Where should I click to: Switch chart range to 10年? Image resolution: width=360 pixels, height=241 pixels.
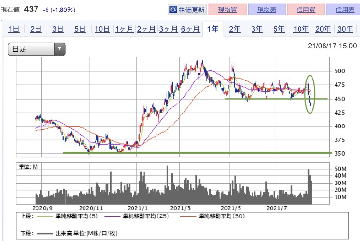click(x=301, y=29)
